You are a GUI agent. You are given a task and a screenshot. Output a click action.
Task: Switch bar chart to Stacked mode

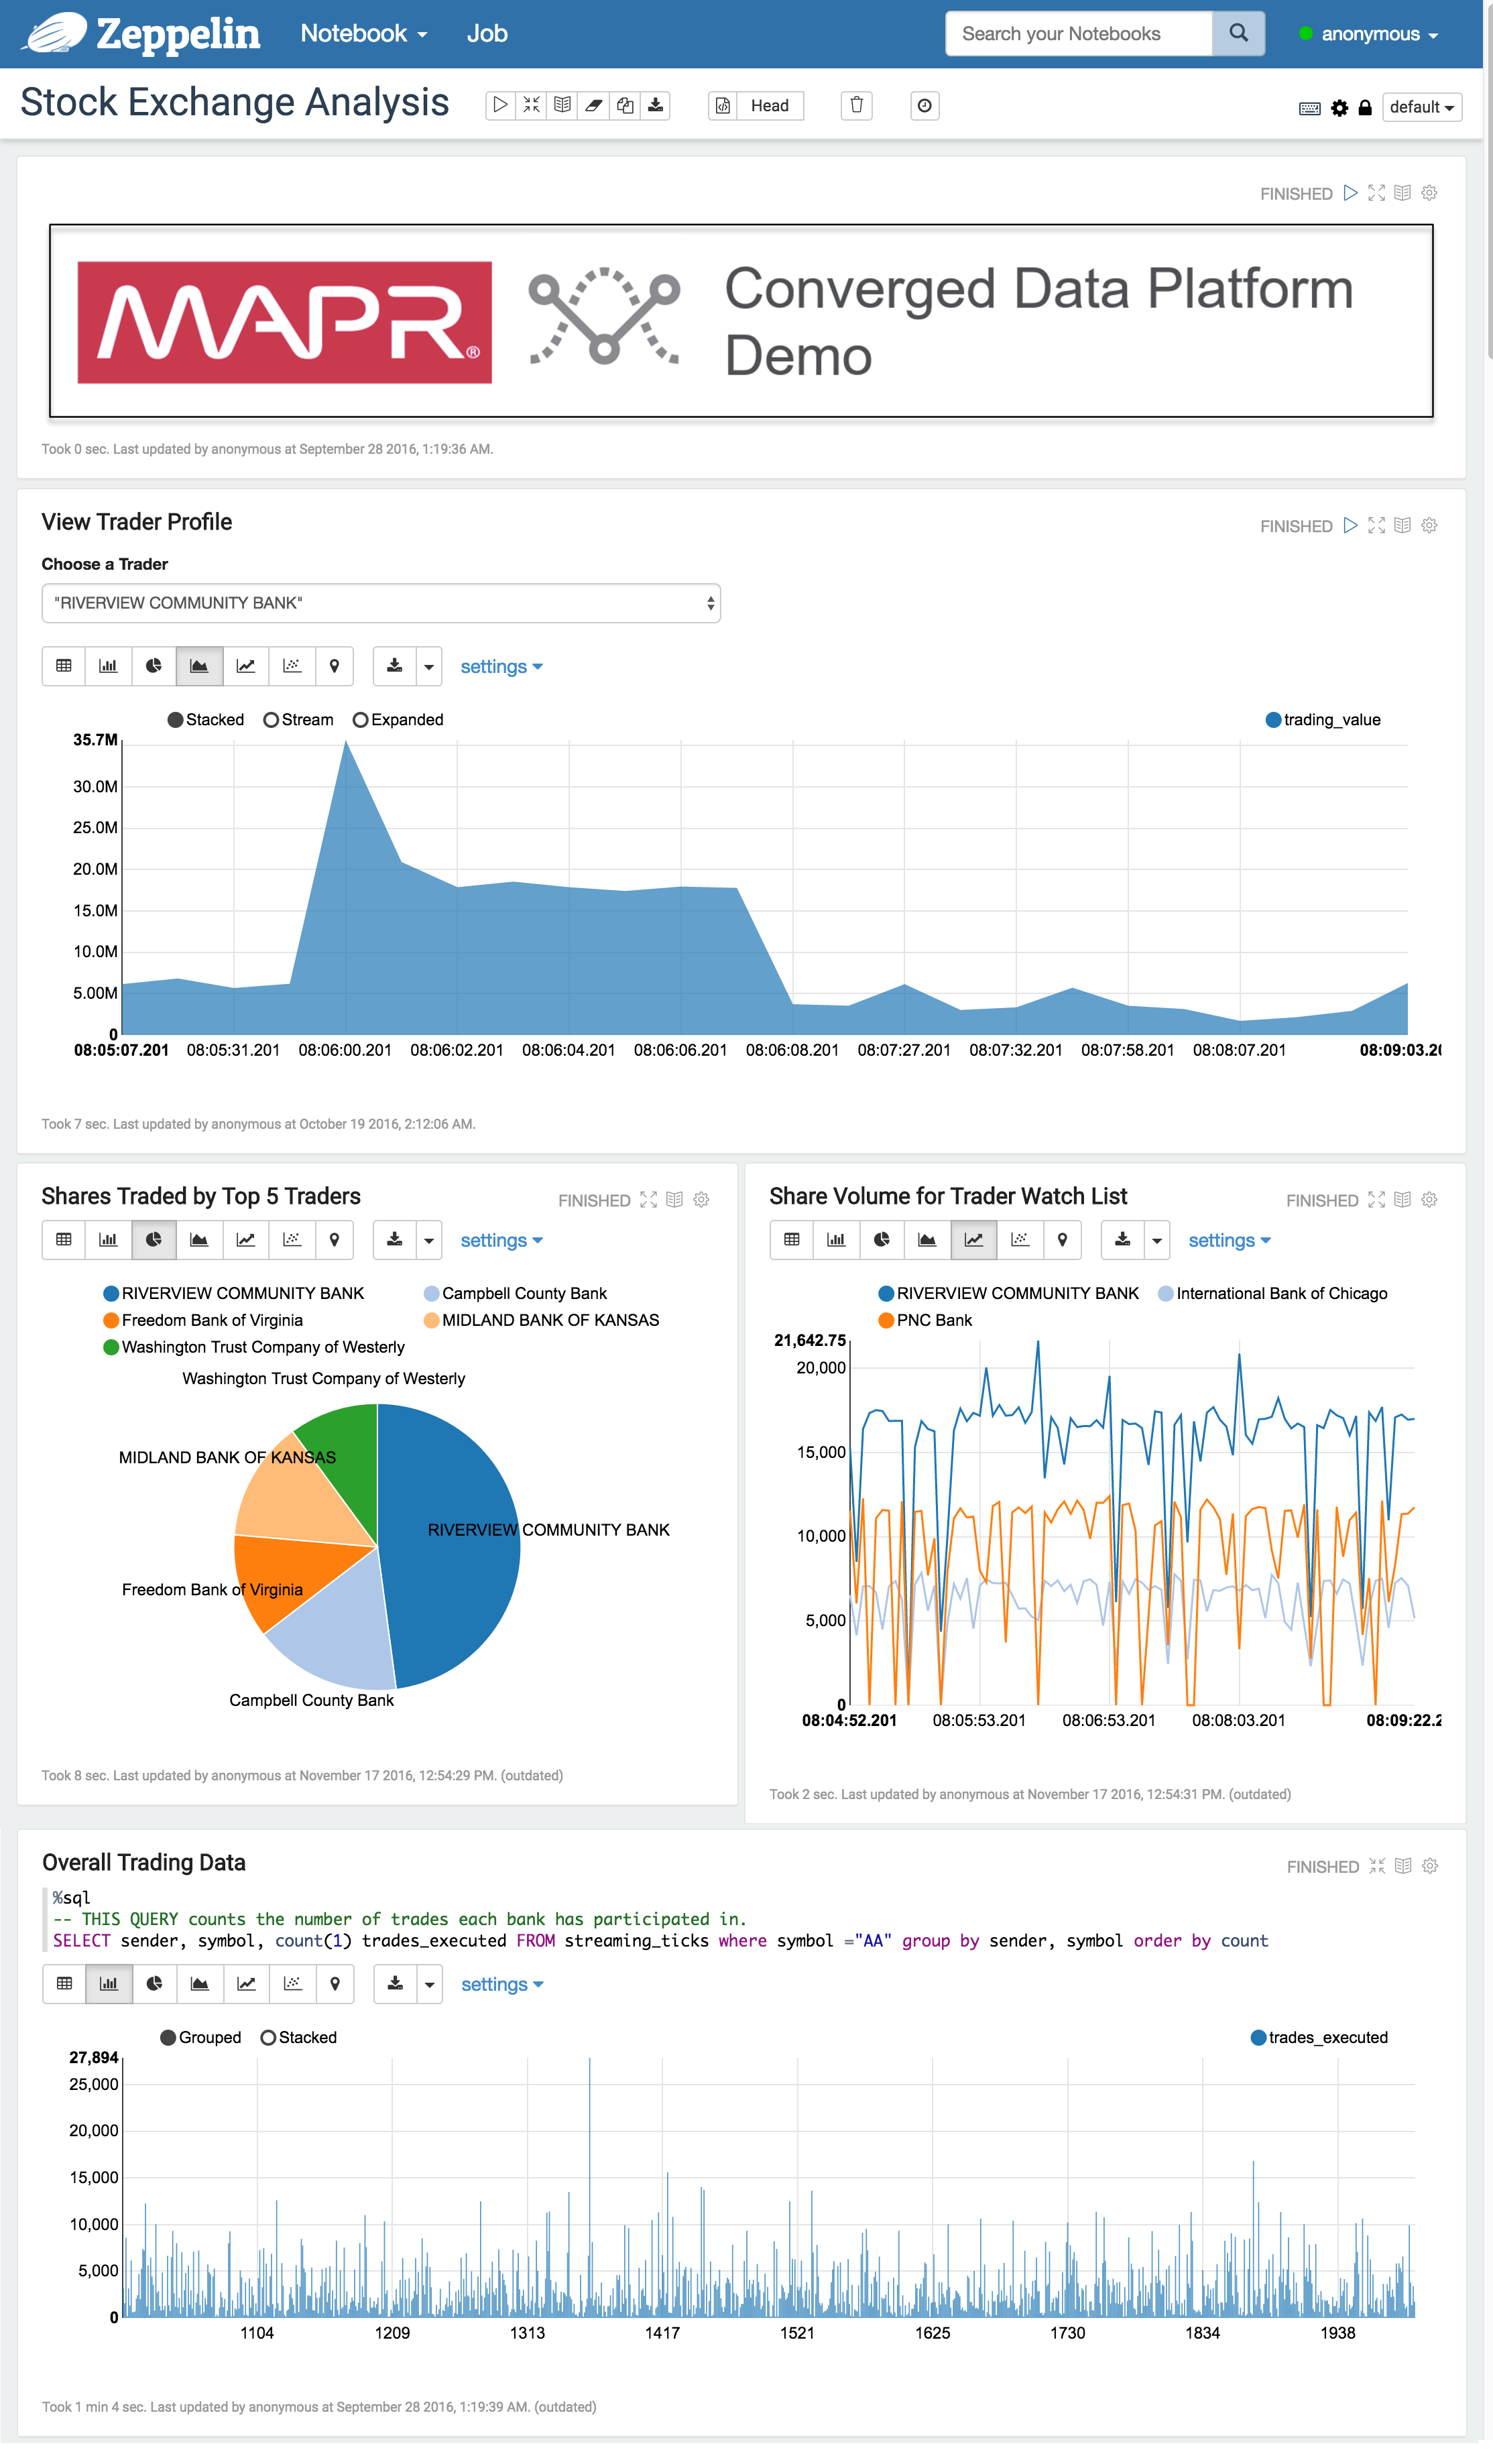pyautogui.click(x=268, y=2038)
